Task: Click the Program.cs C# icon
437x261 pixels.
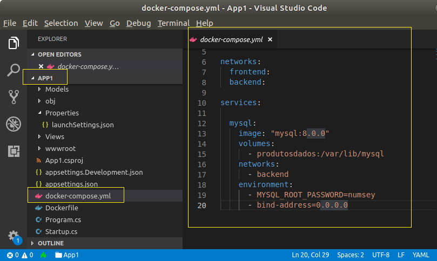Action: coord(39,220)
